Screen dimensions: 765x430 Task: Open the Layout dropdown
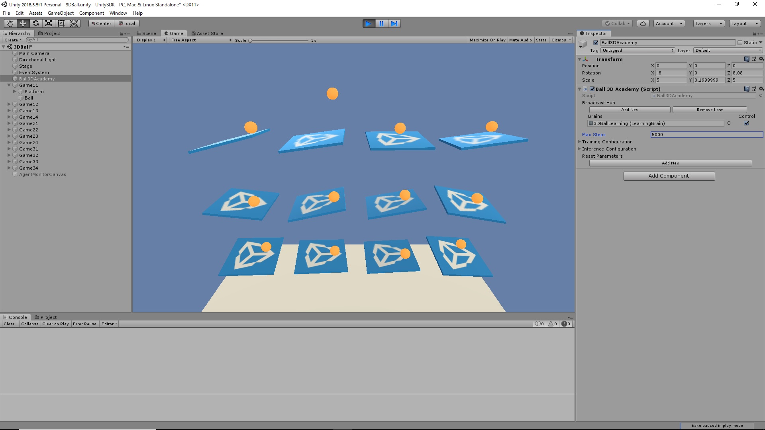[x=745, y=23]
